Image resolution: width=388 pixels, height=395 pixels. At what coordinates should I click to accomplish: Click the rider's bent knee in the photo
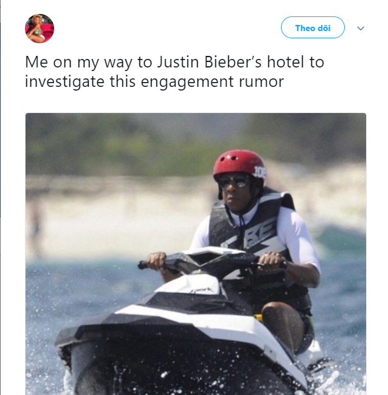281,318
